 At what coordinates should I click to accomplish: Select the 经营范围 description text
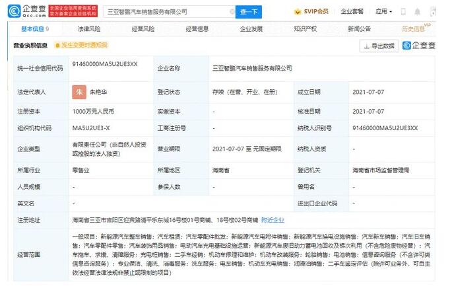[251, 254]
